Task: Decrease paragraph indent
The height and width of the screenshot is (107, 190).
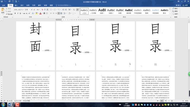Action: [x=63, y=10]
